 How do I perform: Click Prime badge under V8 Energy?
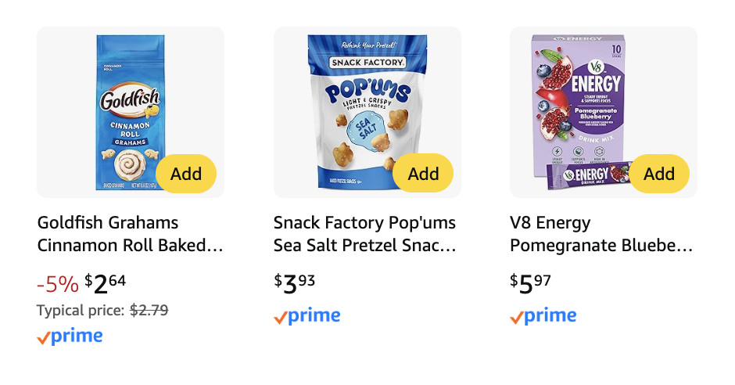click(x=543, y=316)
